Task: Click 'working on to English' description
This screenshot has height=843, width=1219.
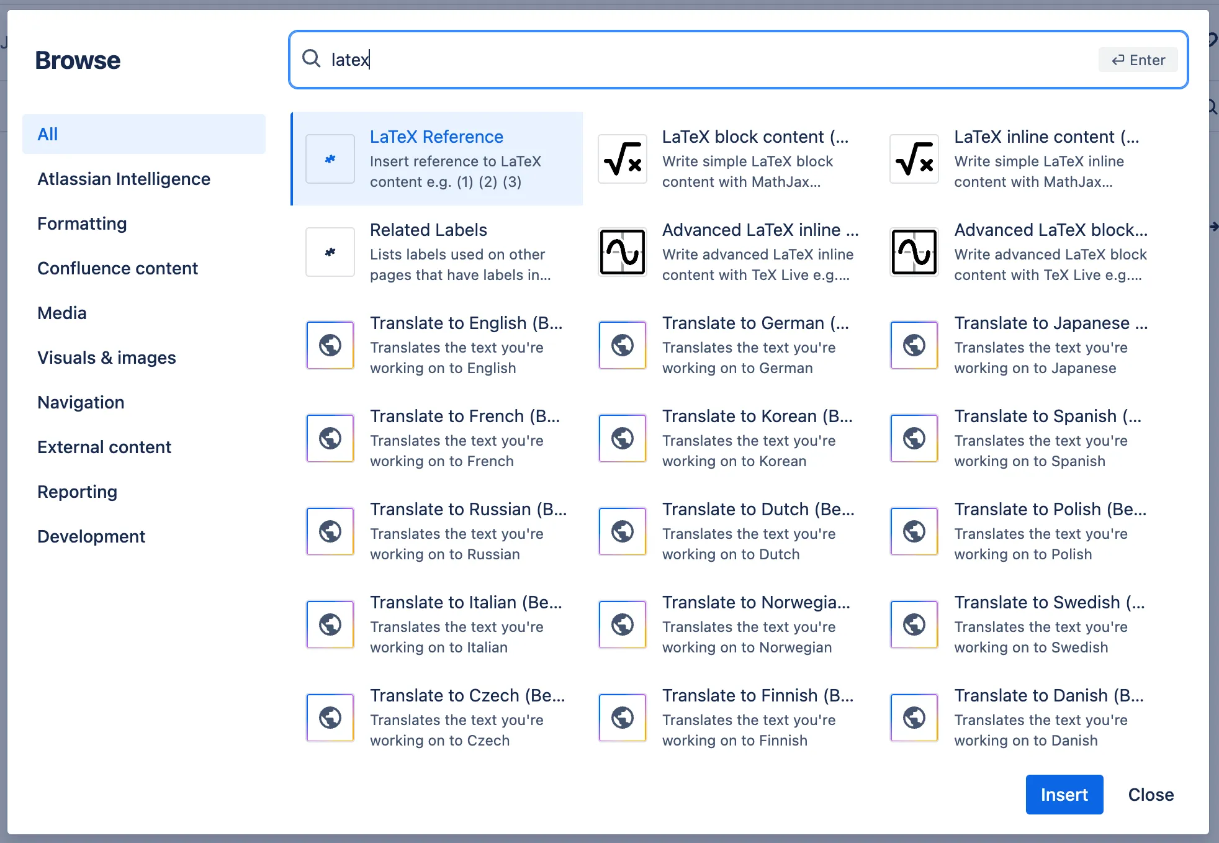Action: coord(443,368)
